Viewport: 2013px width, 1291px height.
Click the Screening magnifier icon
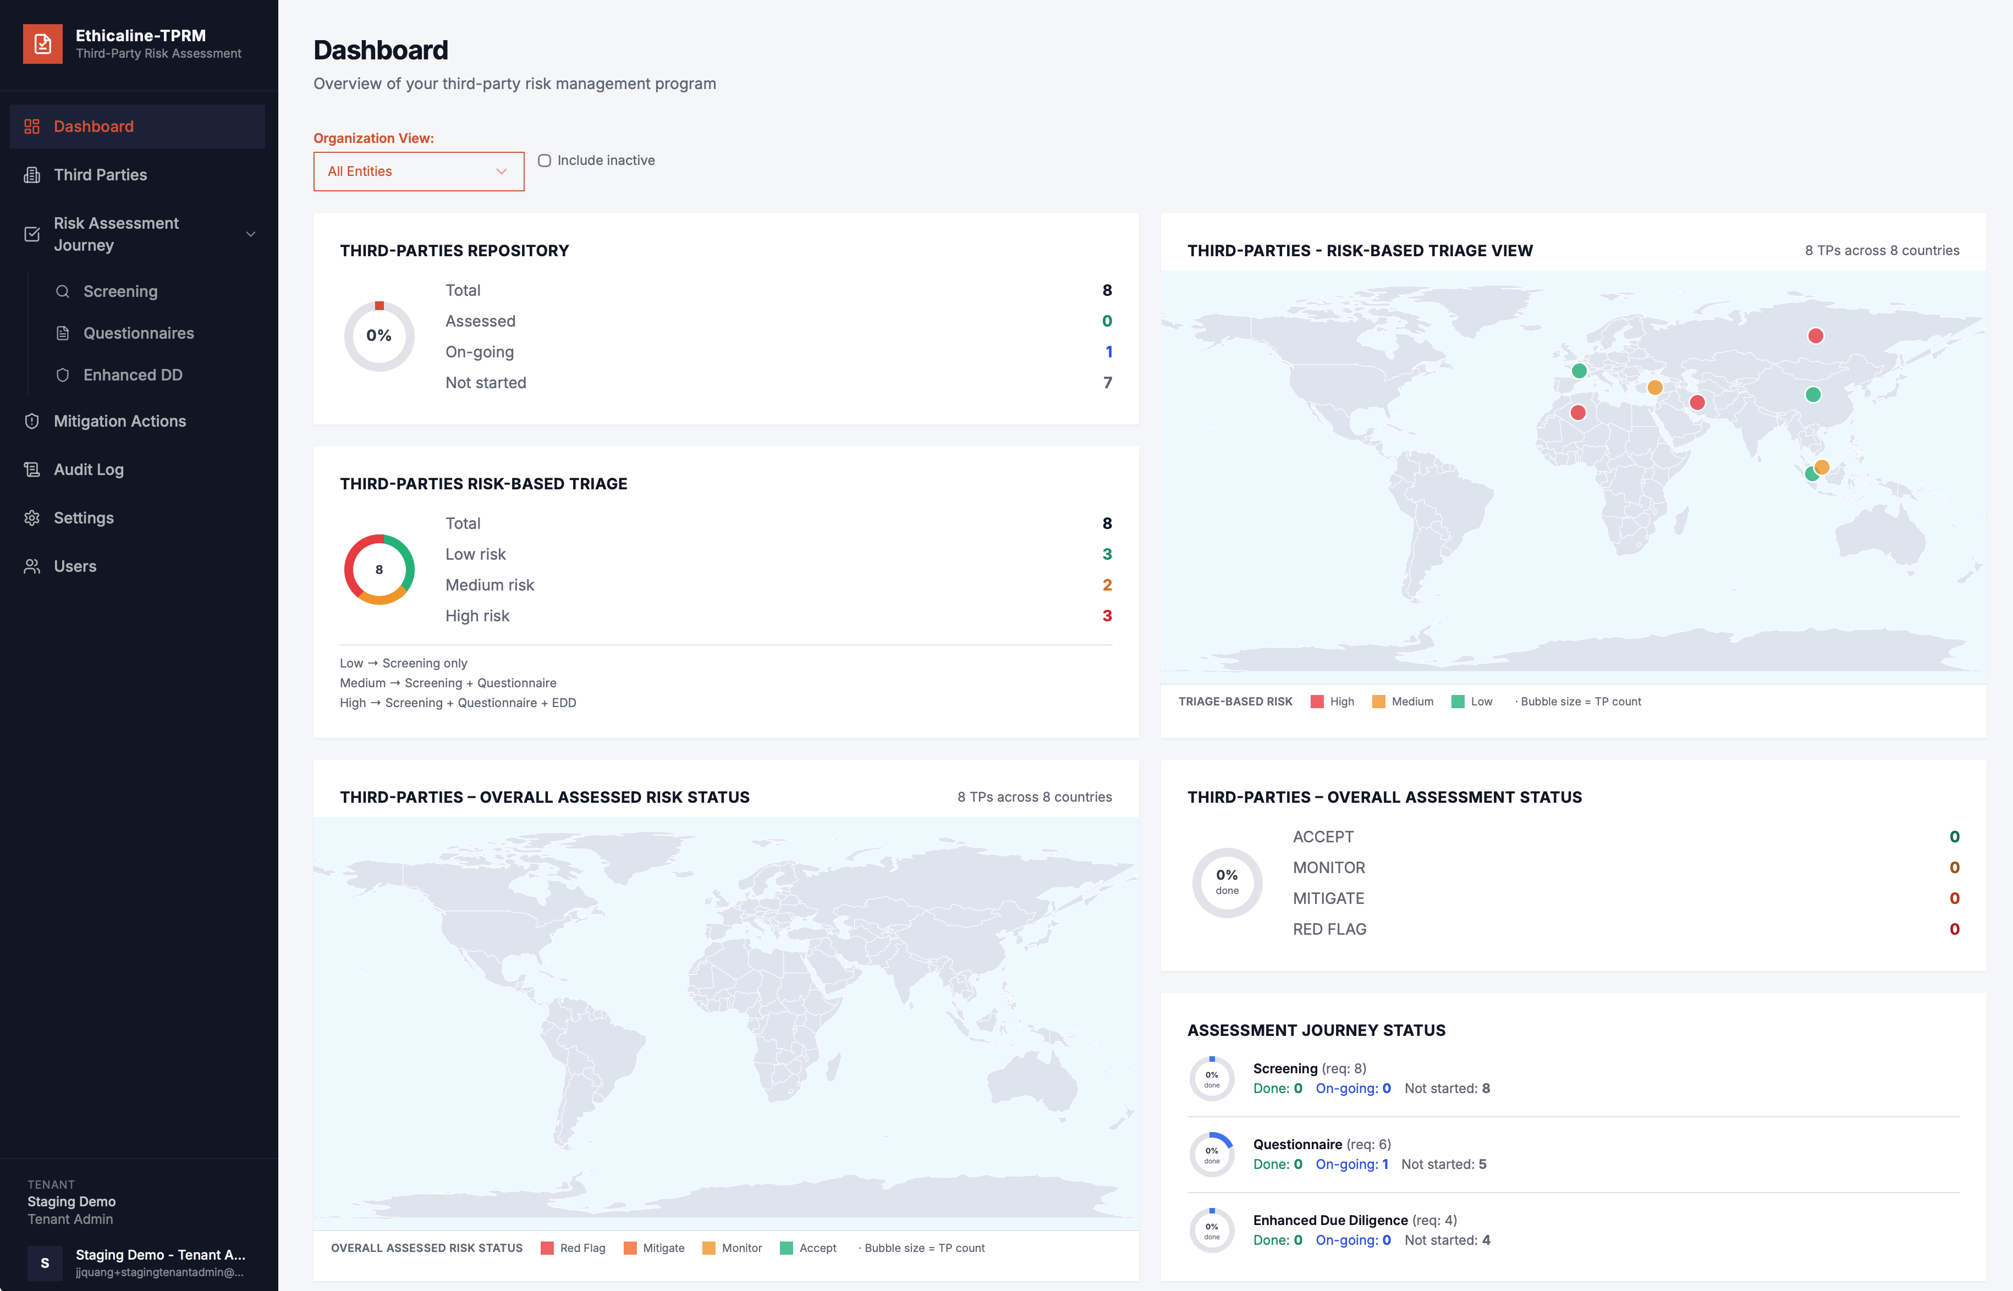[62, 292]
